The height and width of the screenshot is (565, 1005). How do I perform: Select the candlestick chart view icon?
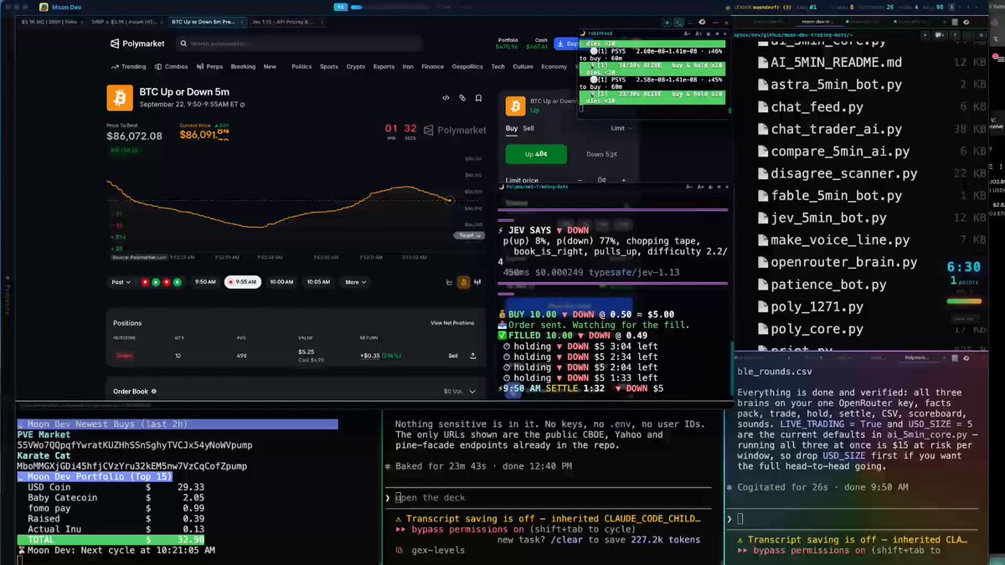click(477, 282)
